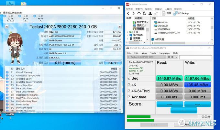Viewport: 220px width, 130px height.
Task: Click the Seq read result 1446.97 MB/s
Action: (169, 78)
